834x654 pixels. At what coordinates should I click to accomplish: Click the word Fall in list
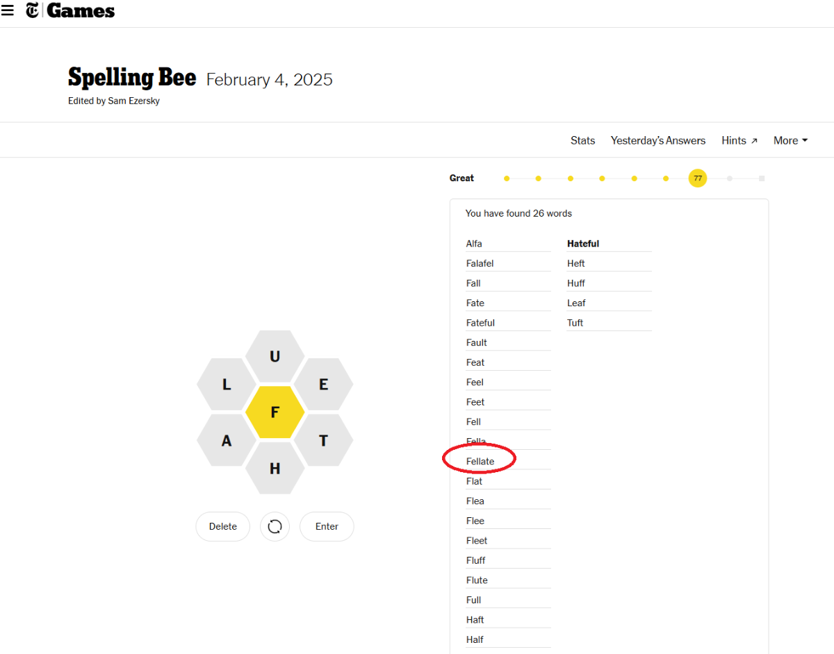point(473,283)
